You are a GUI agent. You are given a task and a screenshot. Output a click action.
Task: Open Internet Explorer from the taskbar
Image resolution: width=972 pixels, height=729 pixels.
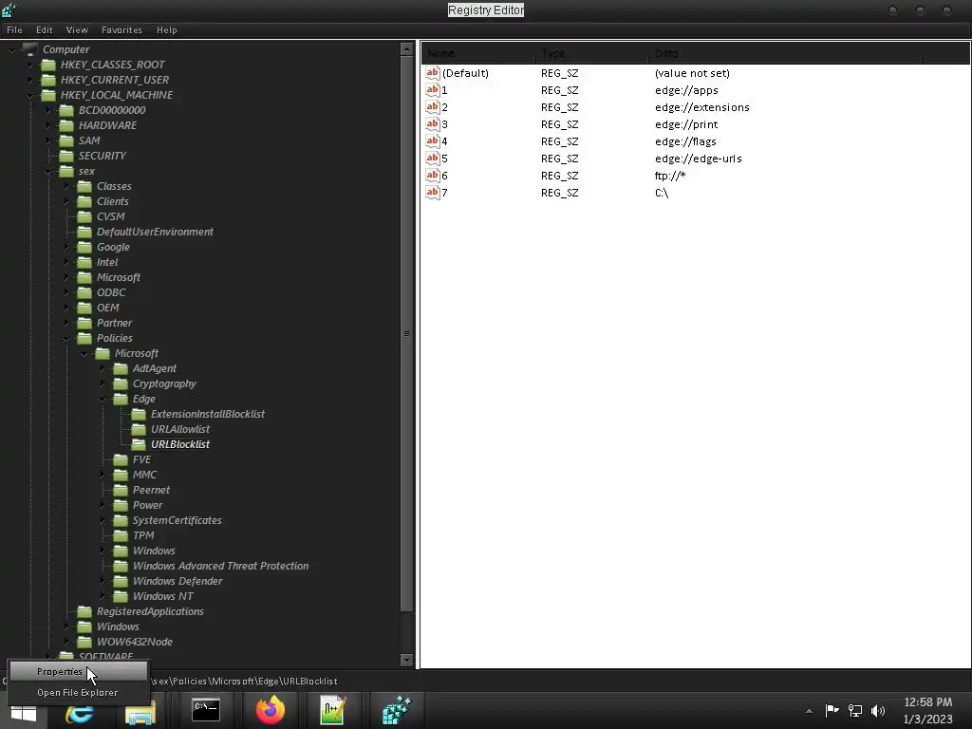click(80, 712)
